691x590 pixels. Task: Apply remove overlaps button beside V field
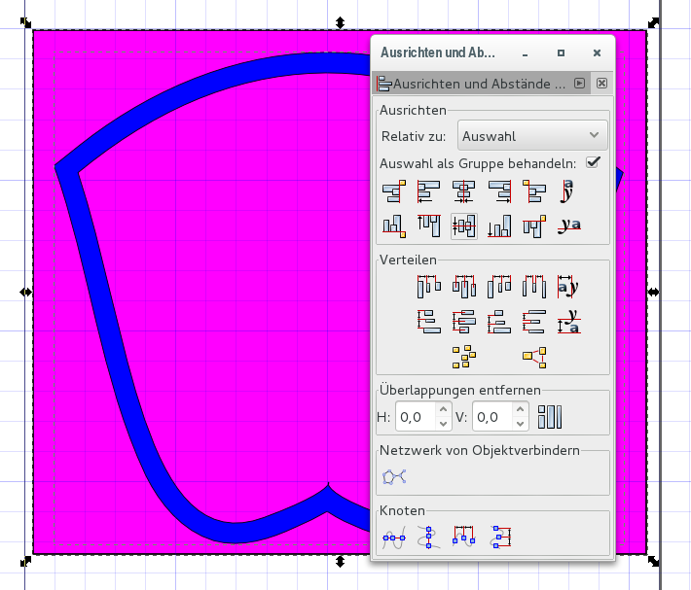pyautogui.click(x=550, y=417)
